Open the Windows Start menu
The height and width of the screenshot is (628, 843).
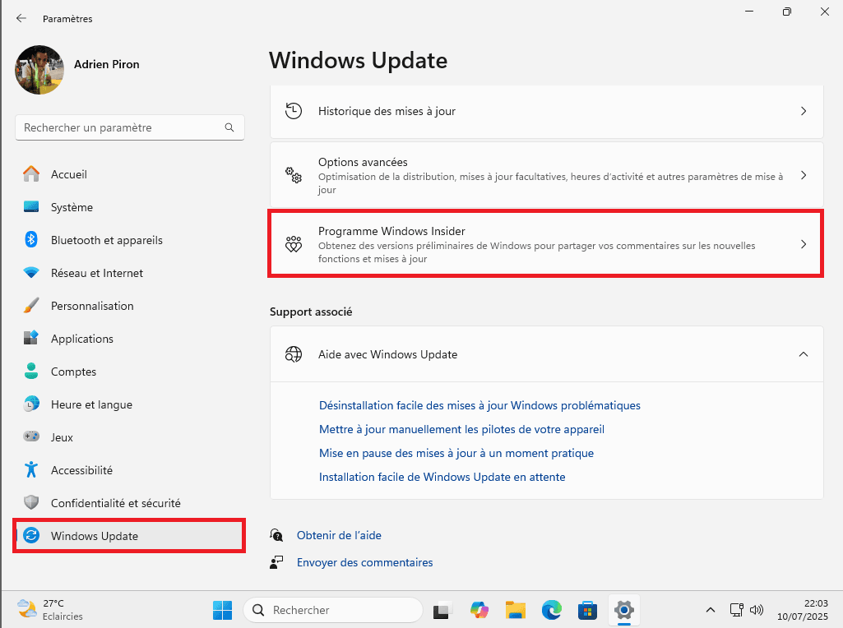point(222,610)
